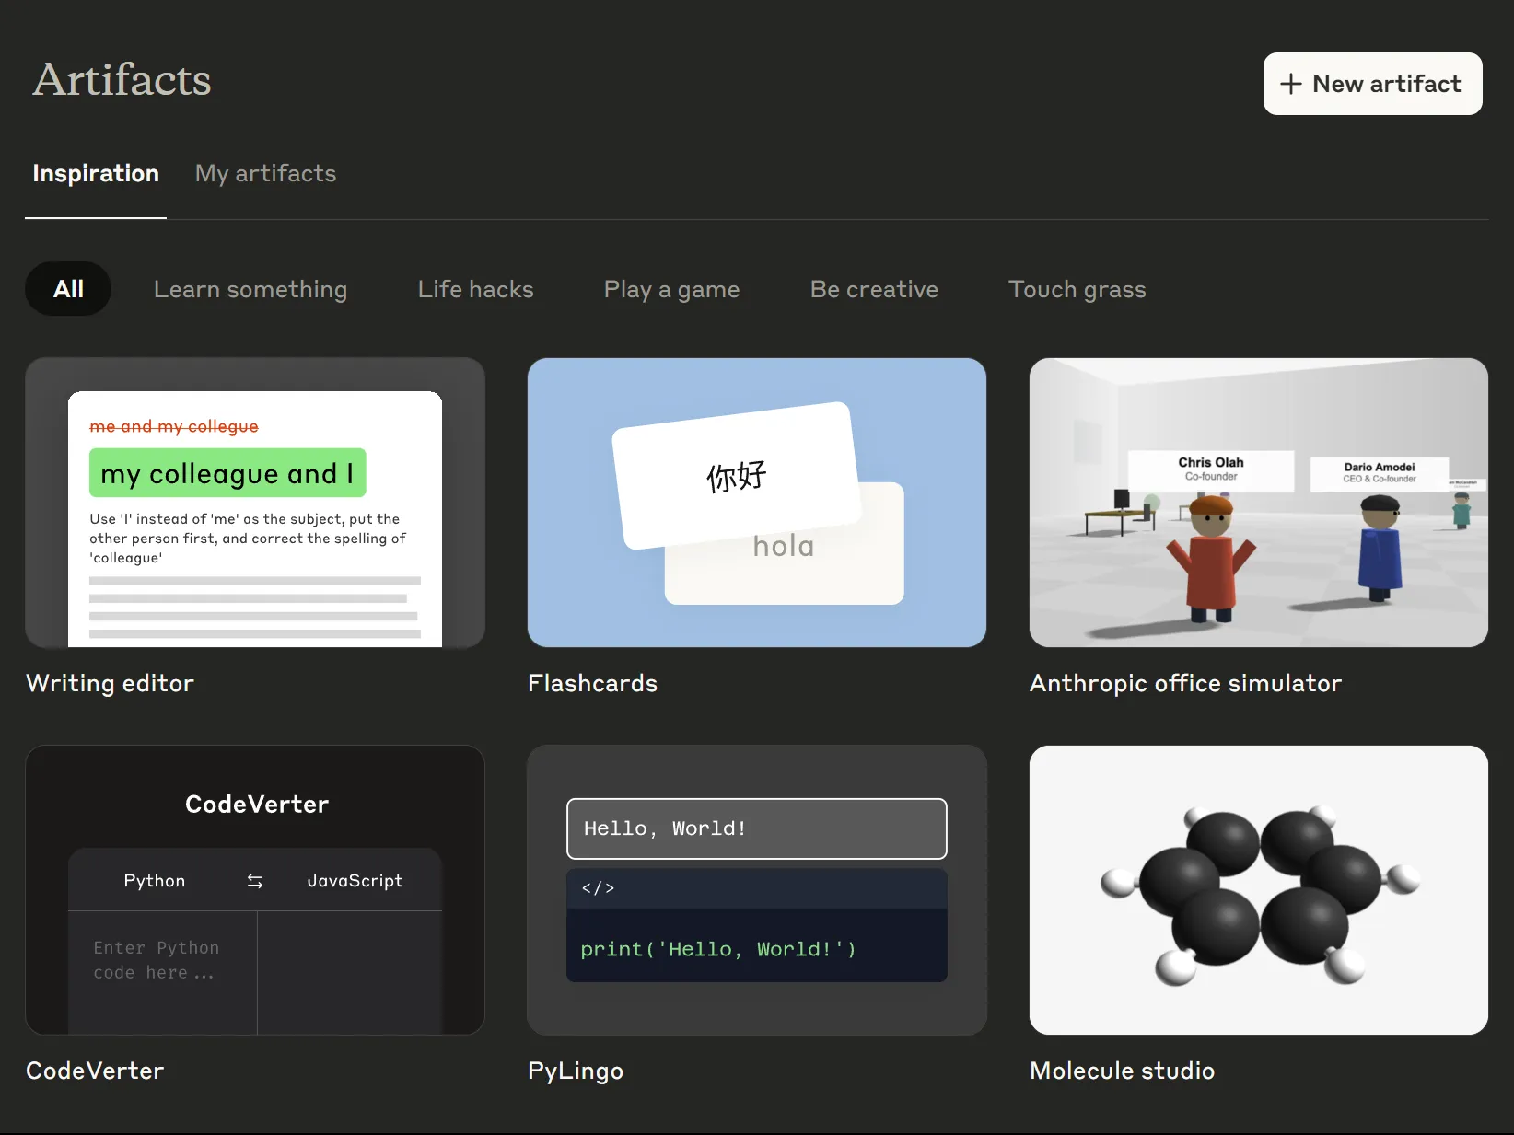Click the language swap icon in CodeVerter
Image resolution: width=1514 pixels, height=1135 pixels.
(x=254, y=880)
